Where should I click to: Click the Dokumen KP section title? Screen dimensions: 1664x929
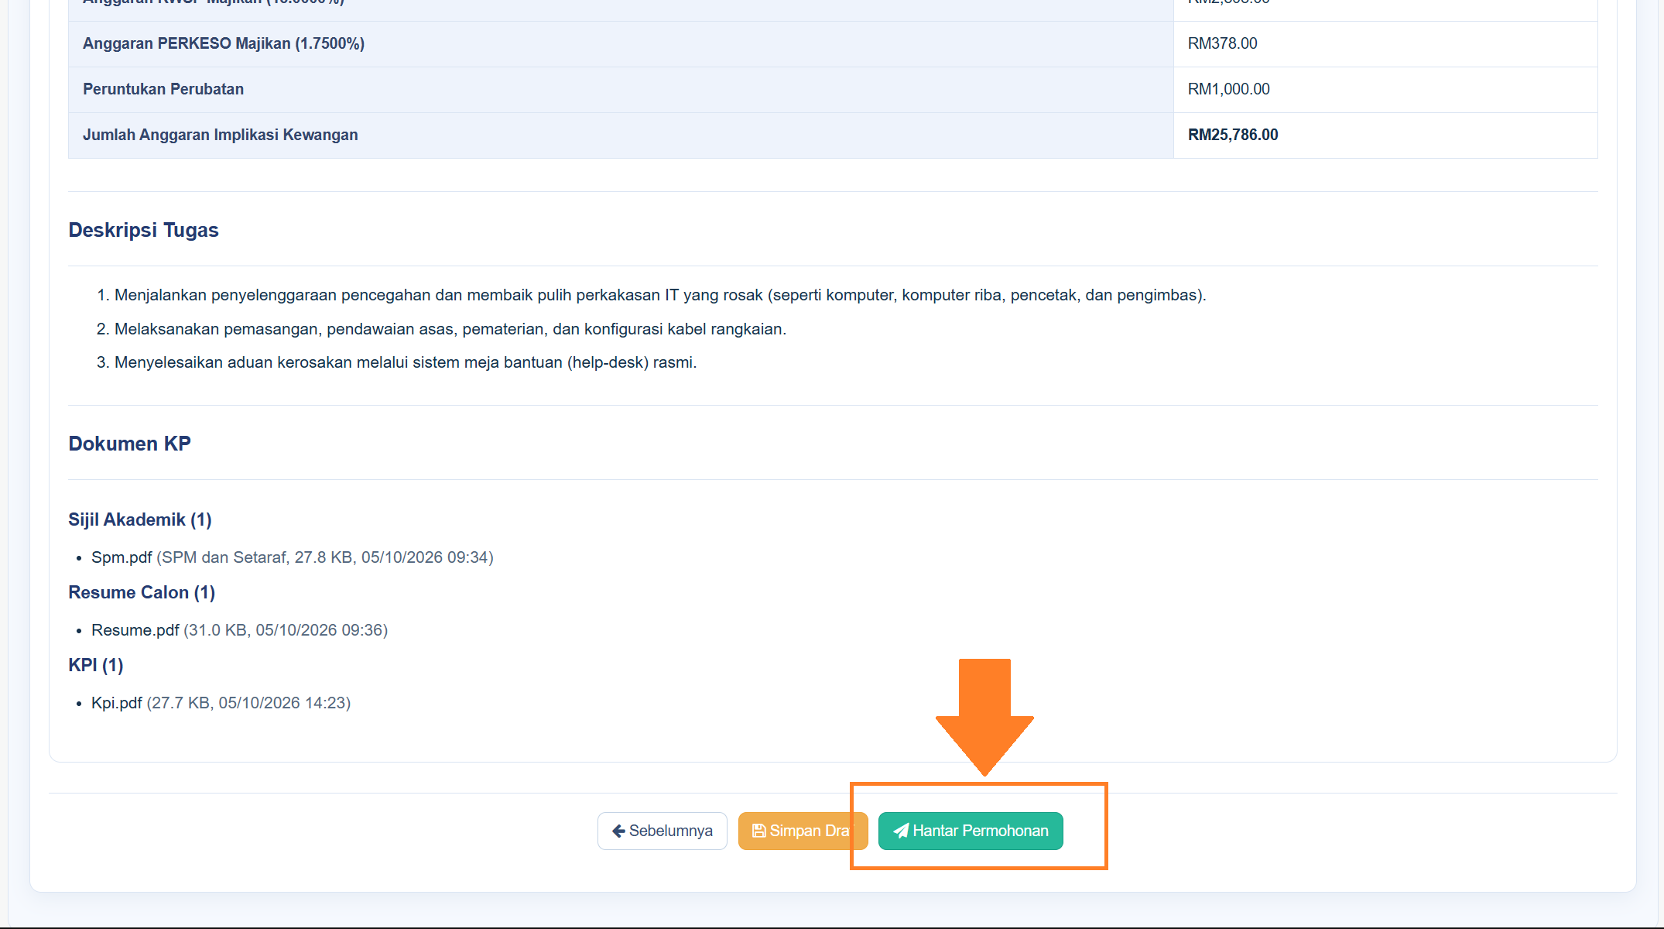[129, 444]
